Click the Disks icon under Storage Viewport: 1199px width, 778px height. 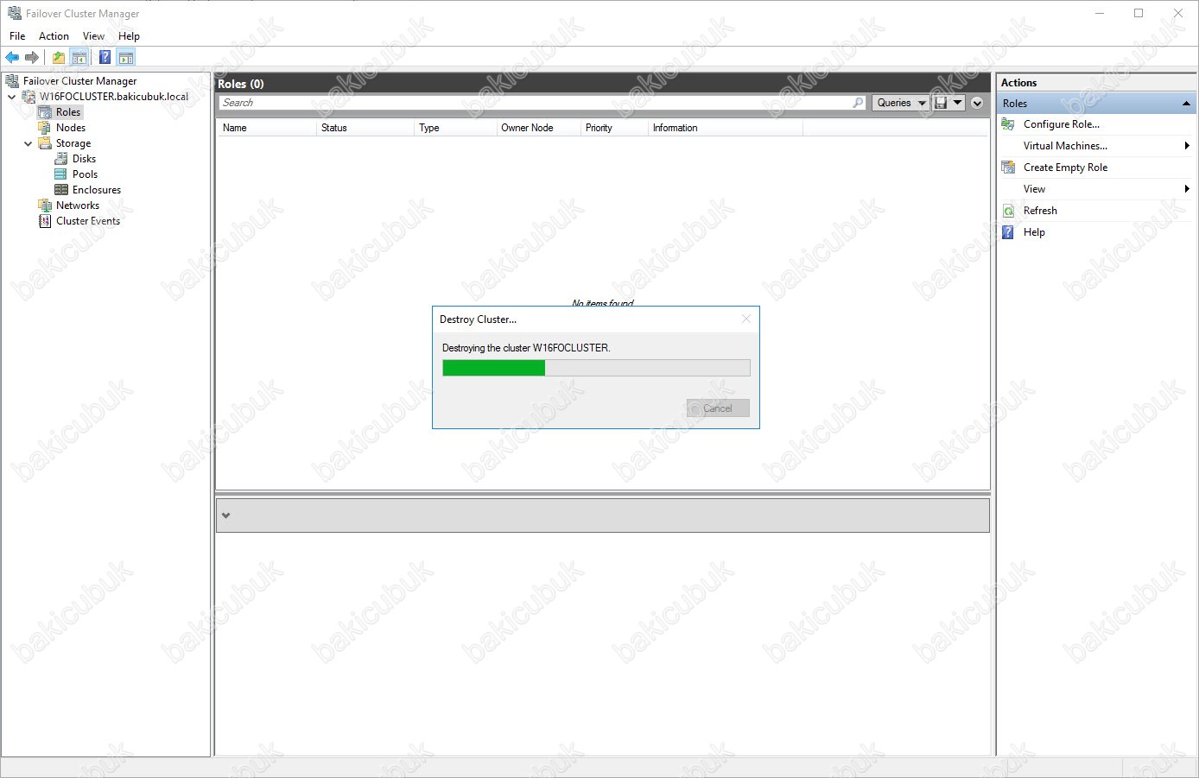61,159
